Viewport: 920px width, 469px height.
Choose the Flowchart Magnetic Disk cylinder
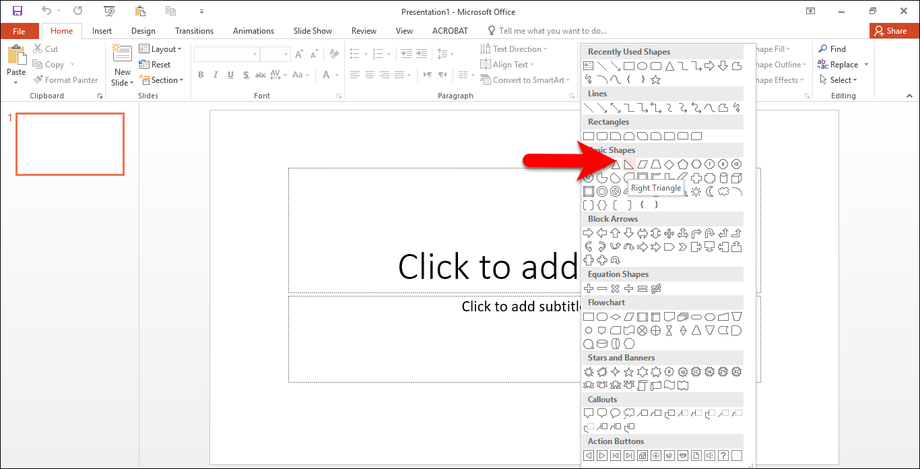pos(602,344)
